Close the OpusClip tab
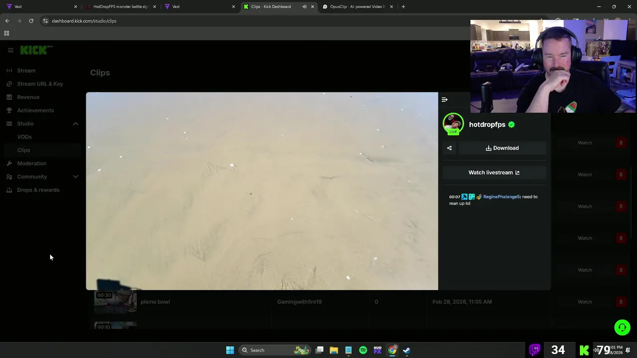This screenshot has height=358, width=637. pyautogui.click(x=391, y=6)
